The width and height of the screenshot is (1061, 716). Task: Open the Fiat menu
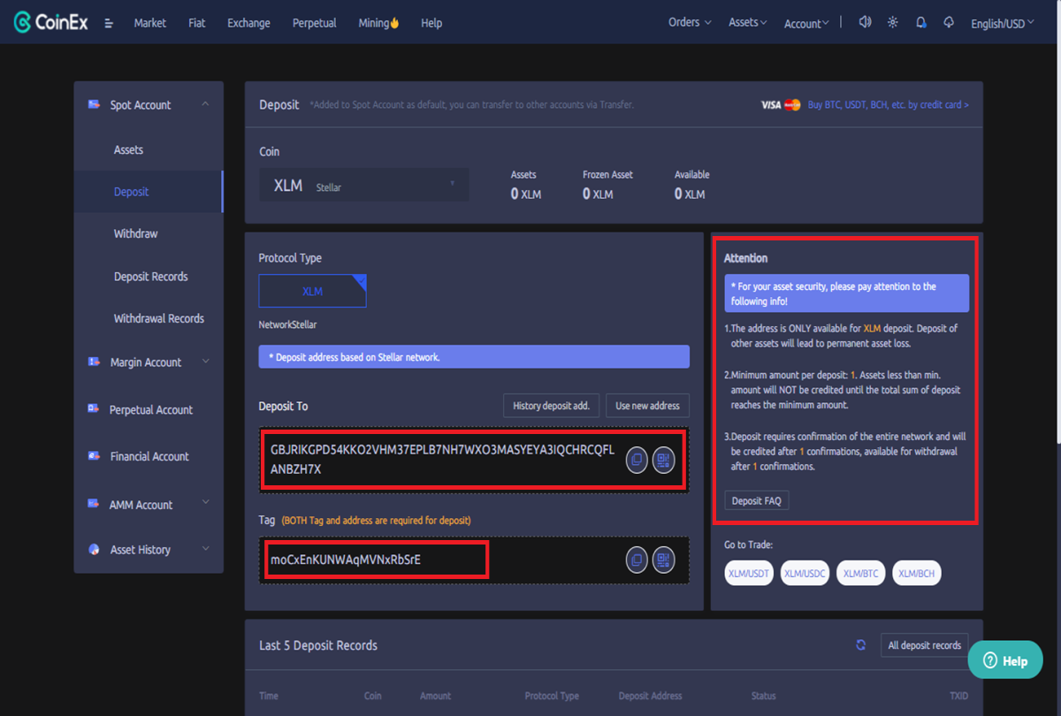(197, 23)
